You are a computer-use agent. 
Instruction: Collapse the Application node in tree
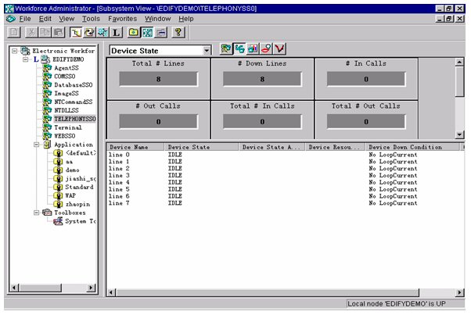[37, 145]
